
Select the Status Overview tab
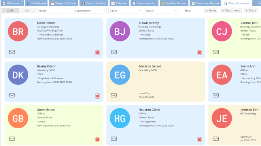236,3
